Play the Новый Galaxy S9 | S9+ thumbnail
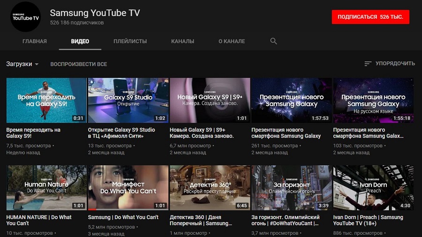The width and height of the screenshot is (422, 237). point(210,100)
